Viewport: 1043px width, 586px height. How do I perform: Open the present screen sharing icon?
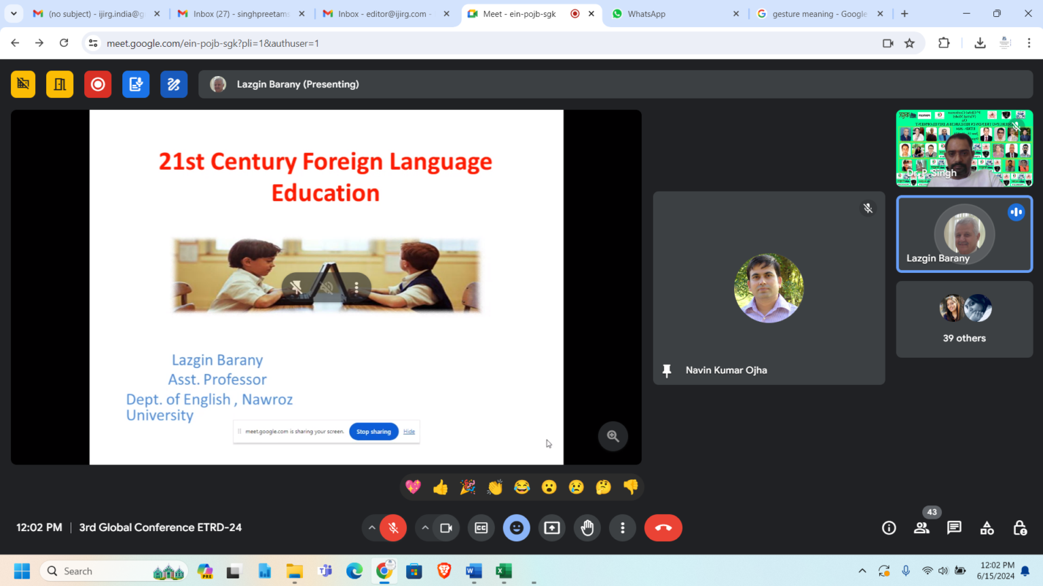[x=551, y=528]
